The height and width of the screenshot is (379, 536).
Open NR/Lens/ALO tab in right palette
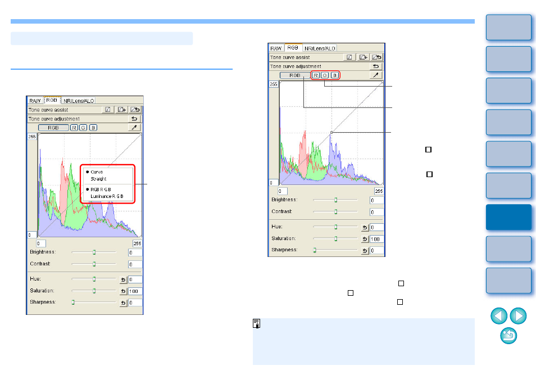point(320,48)
